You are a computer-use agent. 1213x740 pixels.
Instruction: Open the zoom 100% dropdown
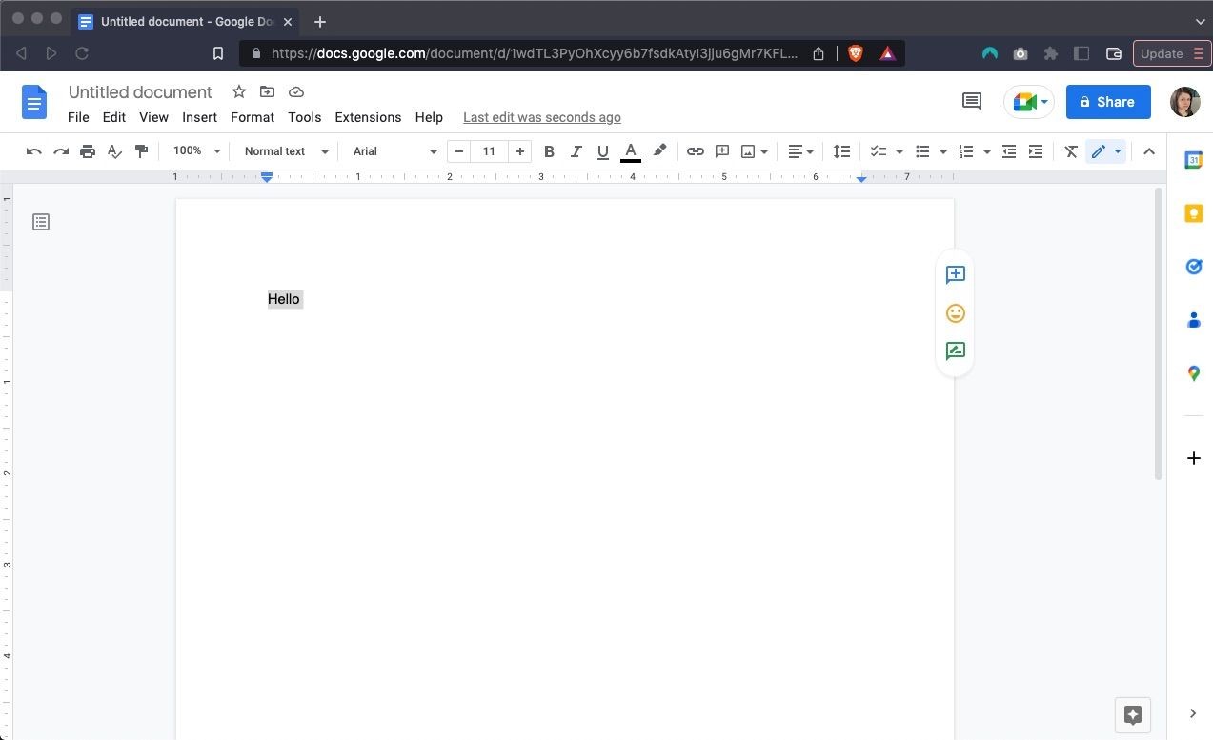[196, 151]
